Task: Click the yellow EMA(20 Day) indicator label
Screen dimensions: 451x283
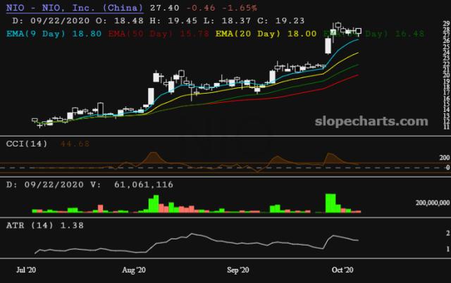Action: [x=248, y=33]
